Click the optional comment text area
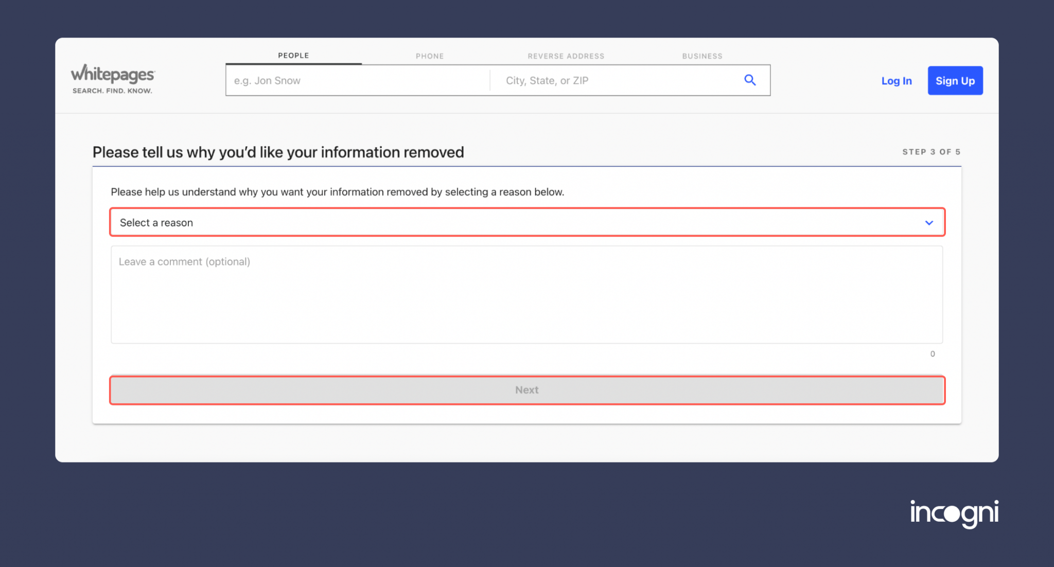 pyautogui.click(x=526, y=294)
